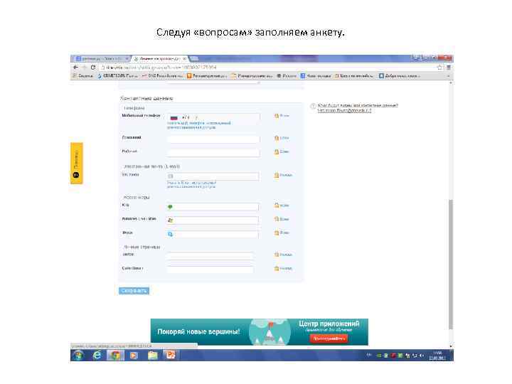Click the home phone input field
The image size is (512, 384).
click(213, 139)
